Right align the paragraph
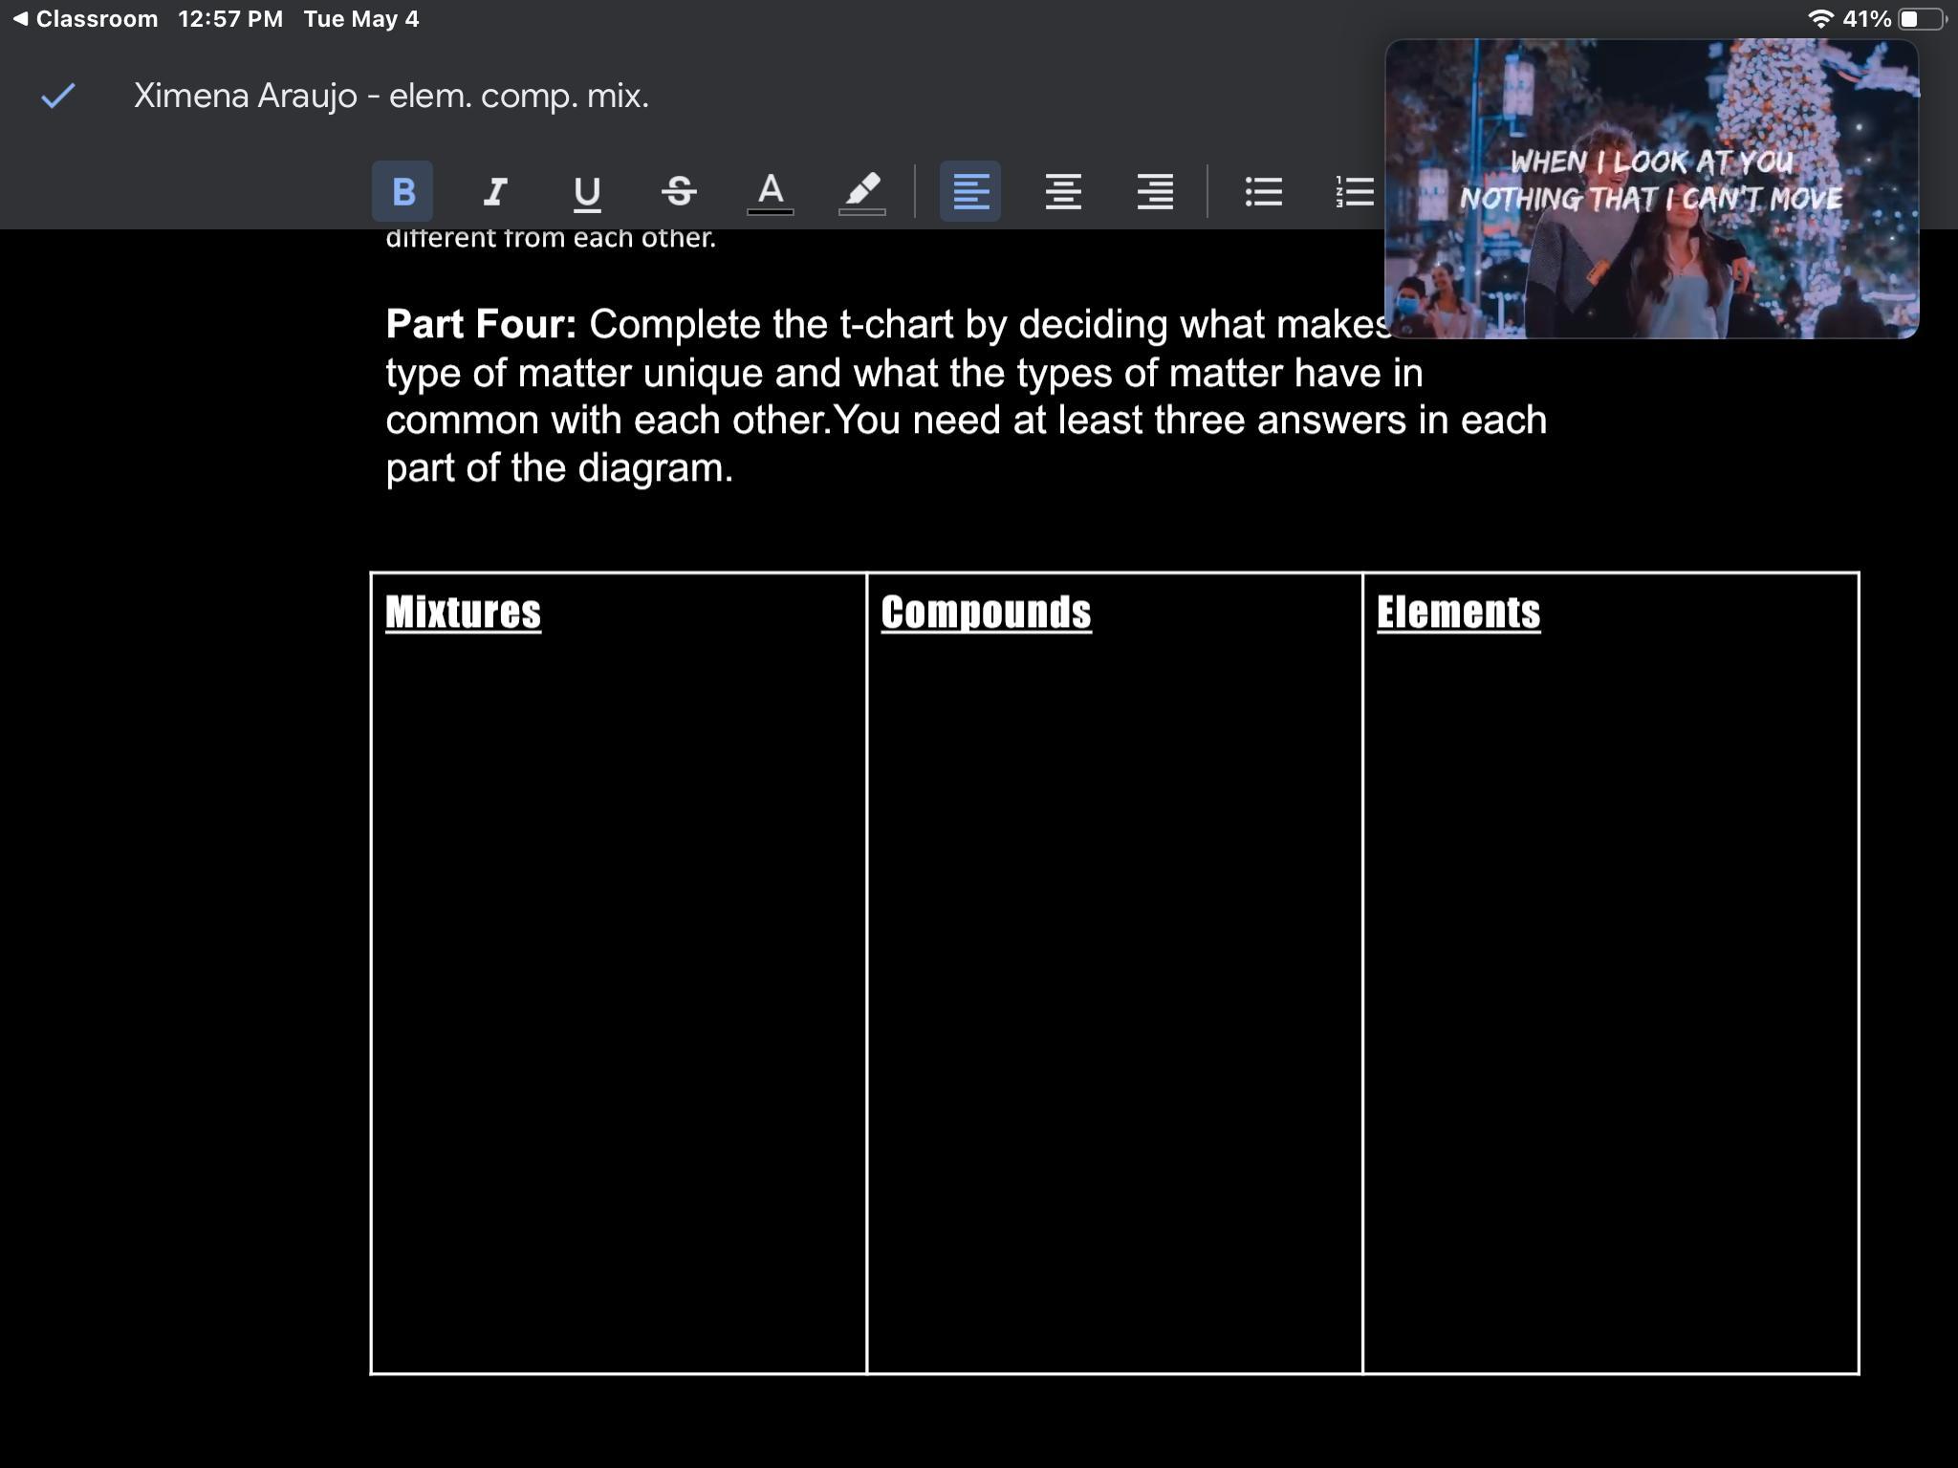This screenshot has width=1958, height=1468. (x=1155, y=192)
